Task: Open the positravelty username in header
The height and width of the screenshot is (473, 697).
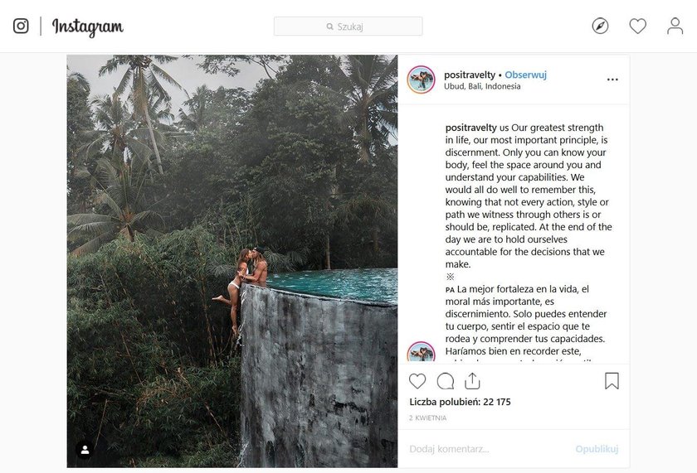Action: point(470,75)
